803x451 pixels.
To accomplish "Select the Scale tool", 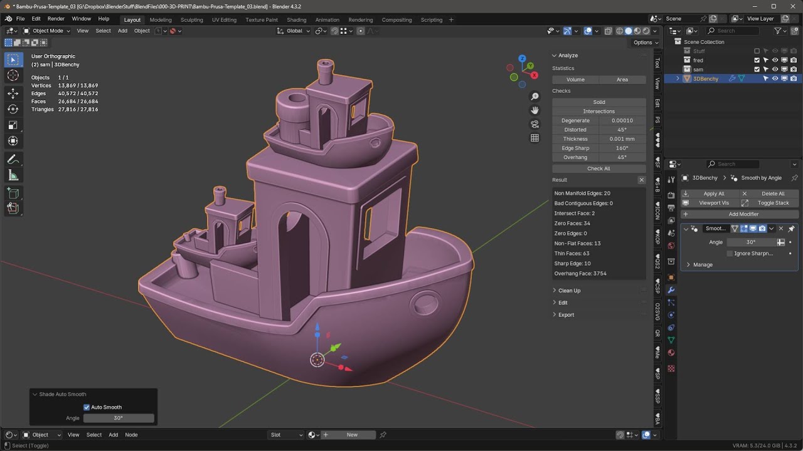I will point(13,125).
